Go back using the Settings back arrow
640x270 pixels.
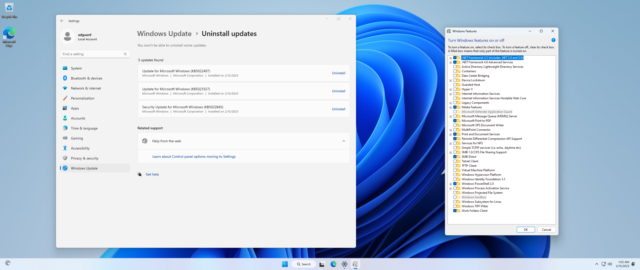pyautogui.click(x=62, y=21)
